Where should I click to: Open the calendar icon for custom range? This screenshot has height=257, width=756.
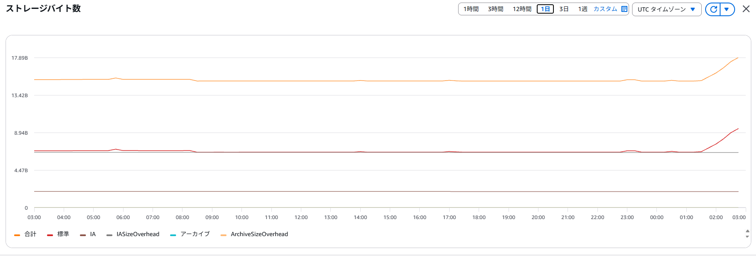pos(624,9)
